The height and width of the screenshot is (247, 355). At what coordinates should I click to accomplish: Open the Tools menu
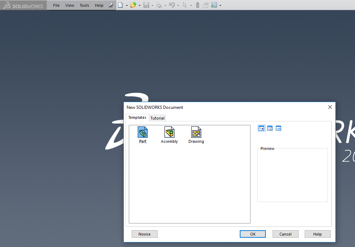click(84, 5)
